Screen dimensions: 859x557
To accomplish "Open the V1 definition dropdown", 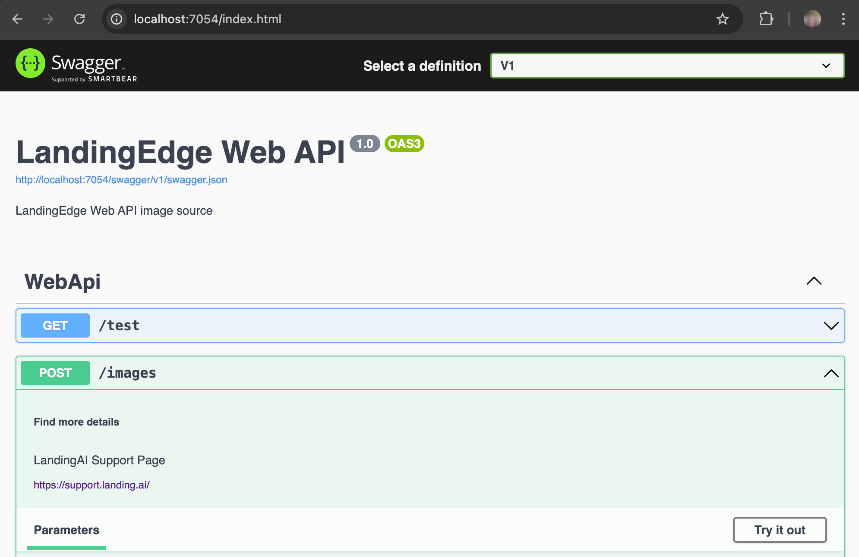I will point(667,66).
